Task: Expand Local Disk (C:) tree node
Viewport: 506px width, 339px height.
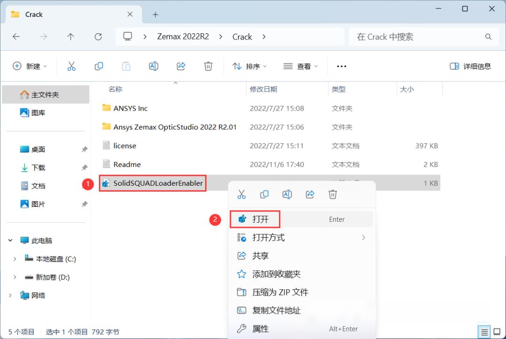Action: [15, 259]
